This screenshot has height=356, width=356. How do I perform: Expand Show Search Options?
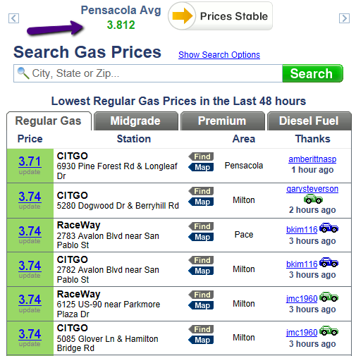click(219, 55)
